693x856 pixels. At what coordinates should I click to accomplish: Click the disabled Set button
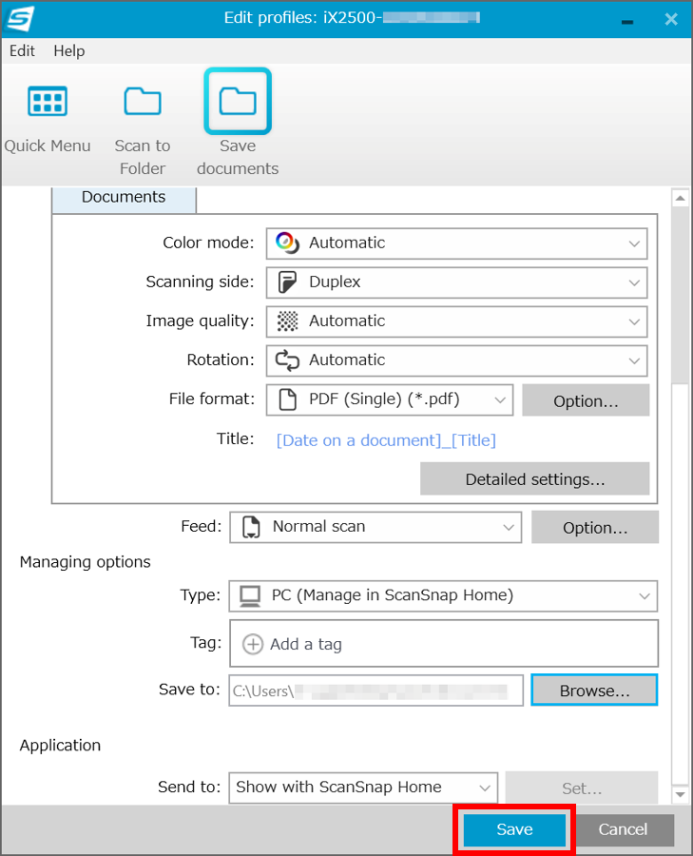tap(582, 788)
